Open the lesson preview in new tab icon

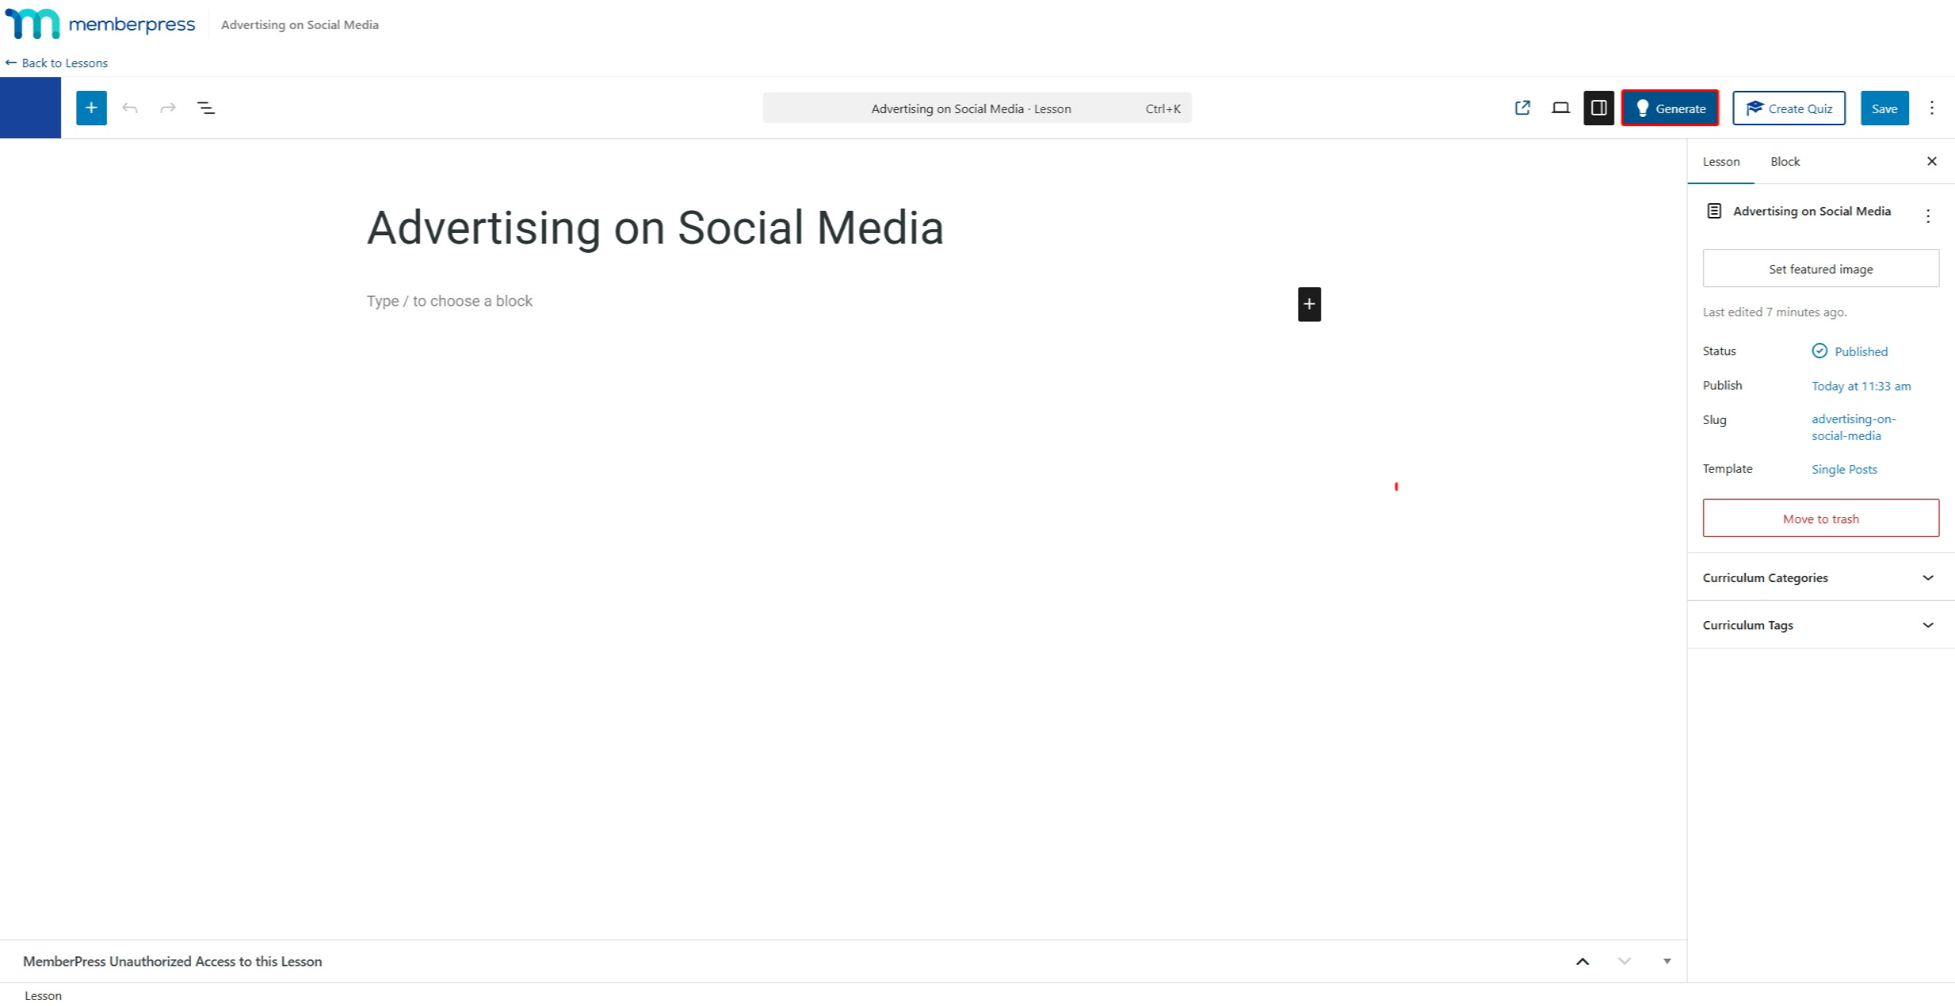click(x=1522, y=108)
